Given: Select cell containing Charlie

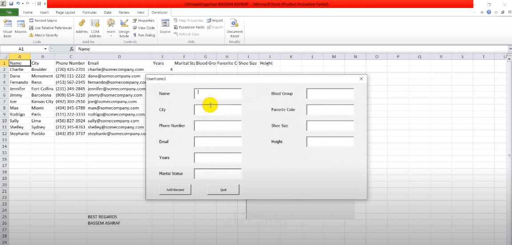Looking at the screenshot, I should click(x=20, y=70).
